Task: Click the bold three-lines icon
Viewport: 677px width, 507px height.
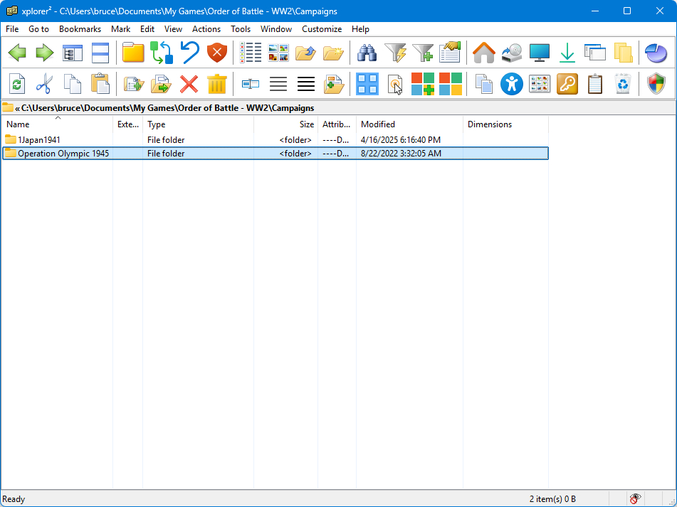Action: tap(305, 84)
